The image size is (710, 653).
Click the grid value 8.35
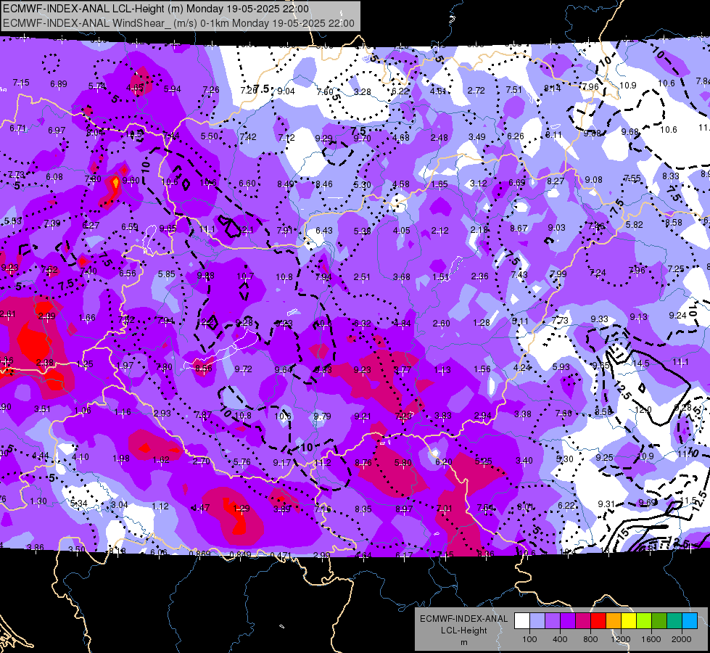[x=363, y=509]
